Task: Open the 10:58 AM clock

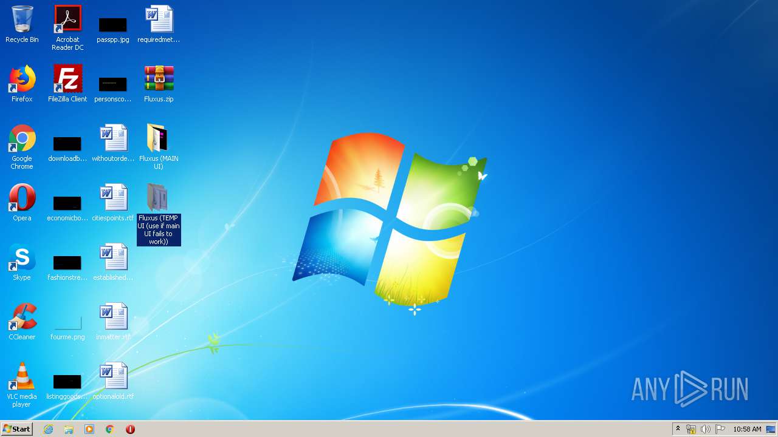Action: pyautogui.click(x=747, y=429)
